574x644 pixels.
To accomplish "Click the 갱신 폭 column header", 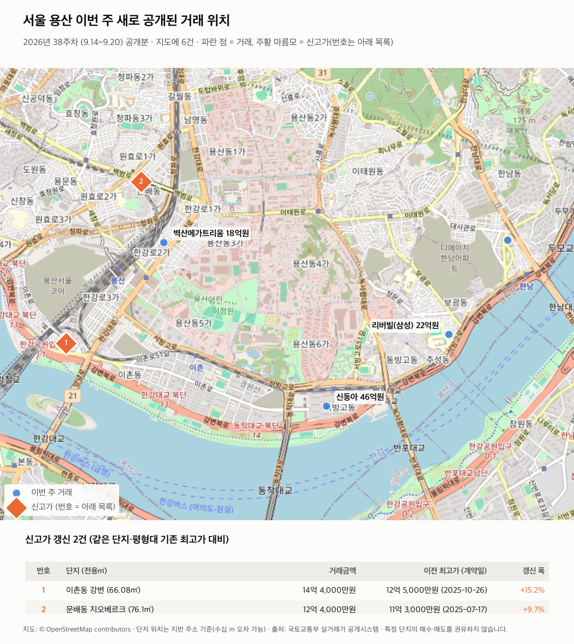I will (x=533, y=571).
